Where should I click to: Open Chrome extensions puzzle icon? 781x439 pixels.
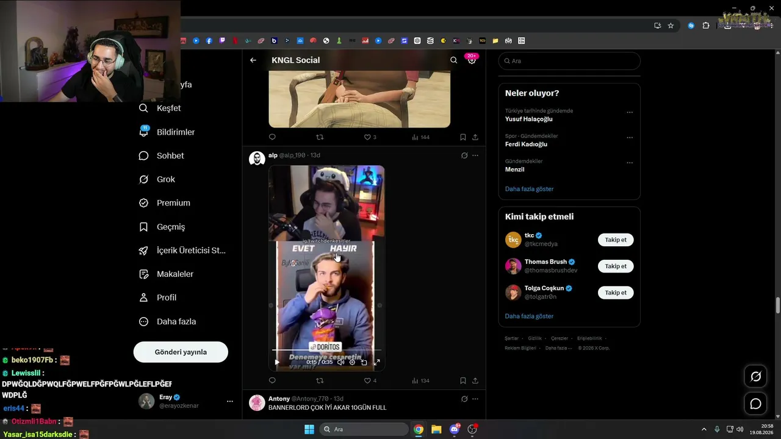click(x=706, y=26)
